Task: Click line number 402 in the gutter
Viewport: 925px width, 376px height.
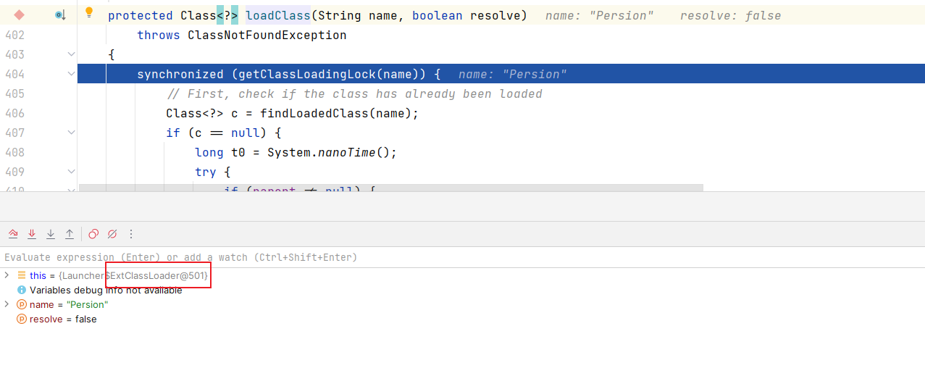Action: point(14,35)
